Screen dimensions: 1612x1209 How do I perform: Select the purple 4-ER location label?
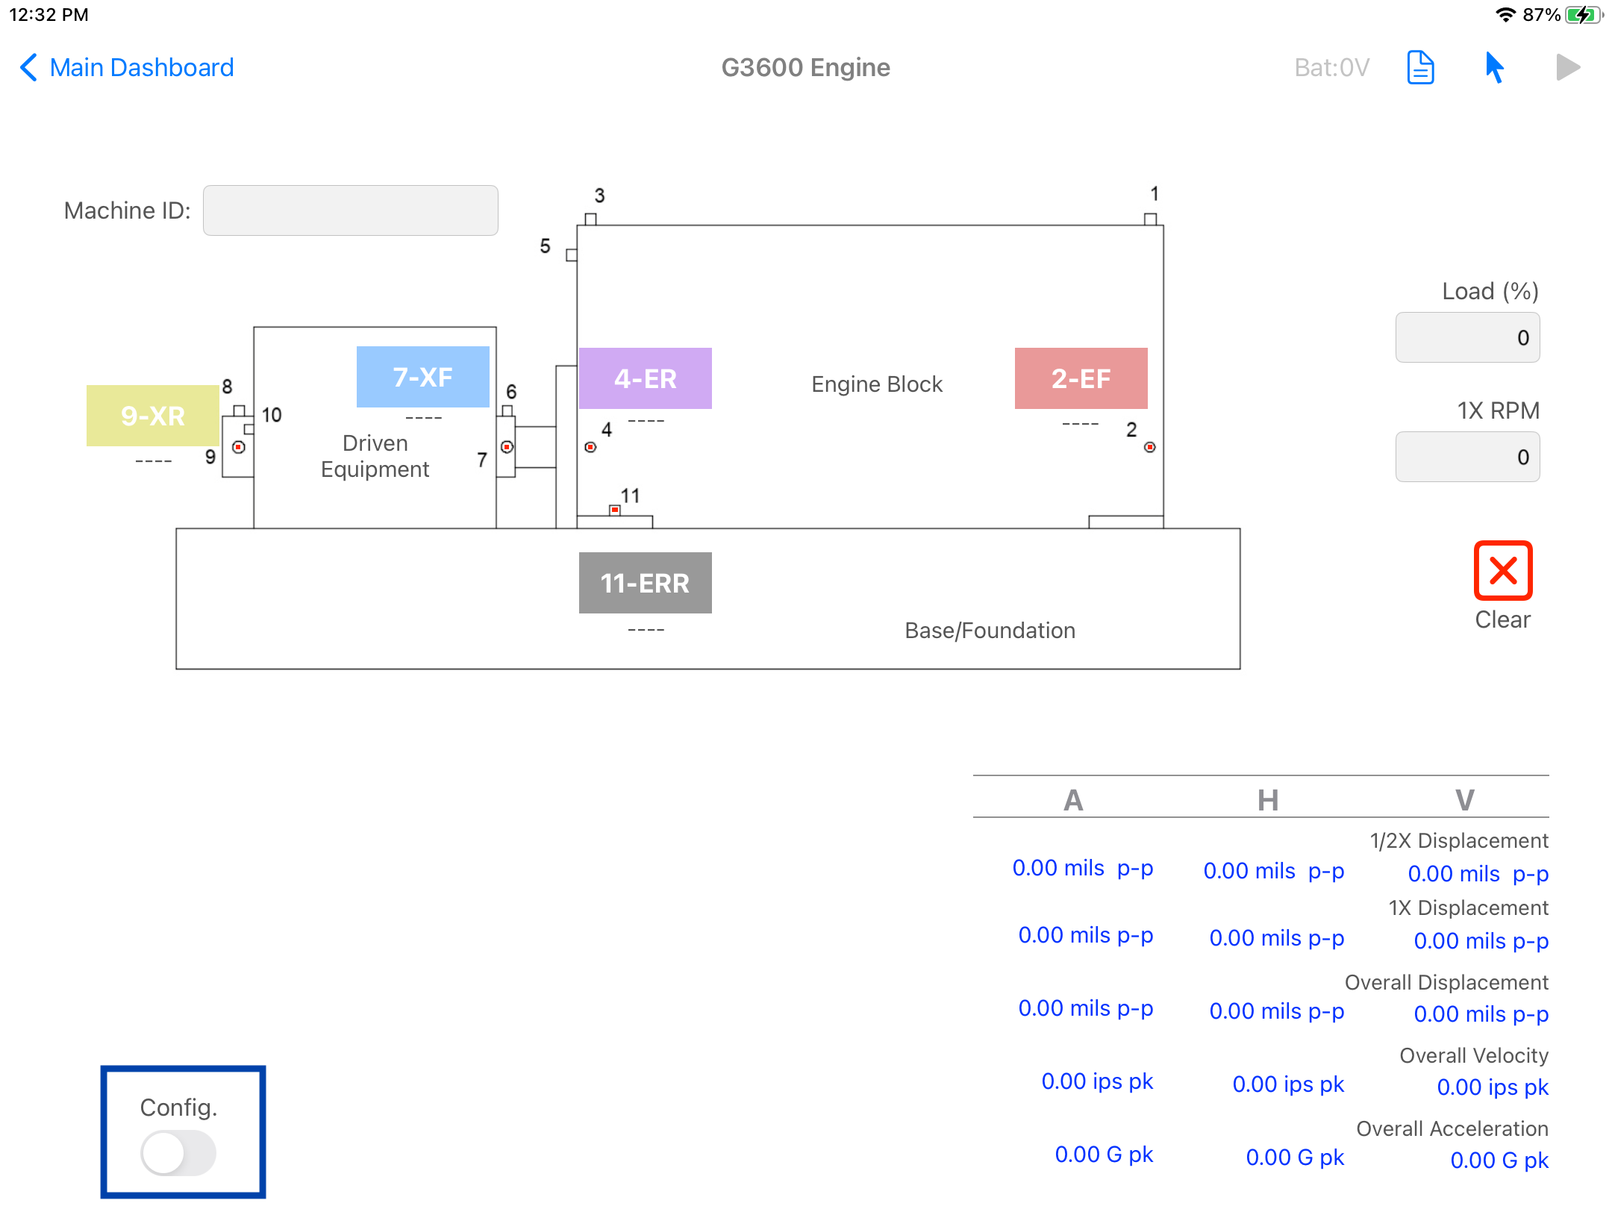pyautogui.click(x=645, y=378)
